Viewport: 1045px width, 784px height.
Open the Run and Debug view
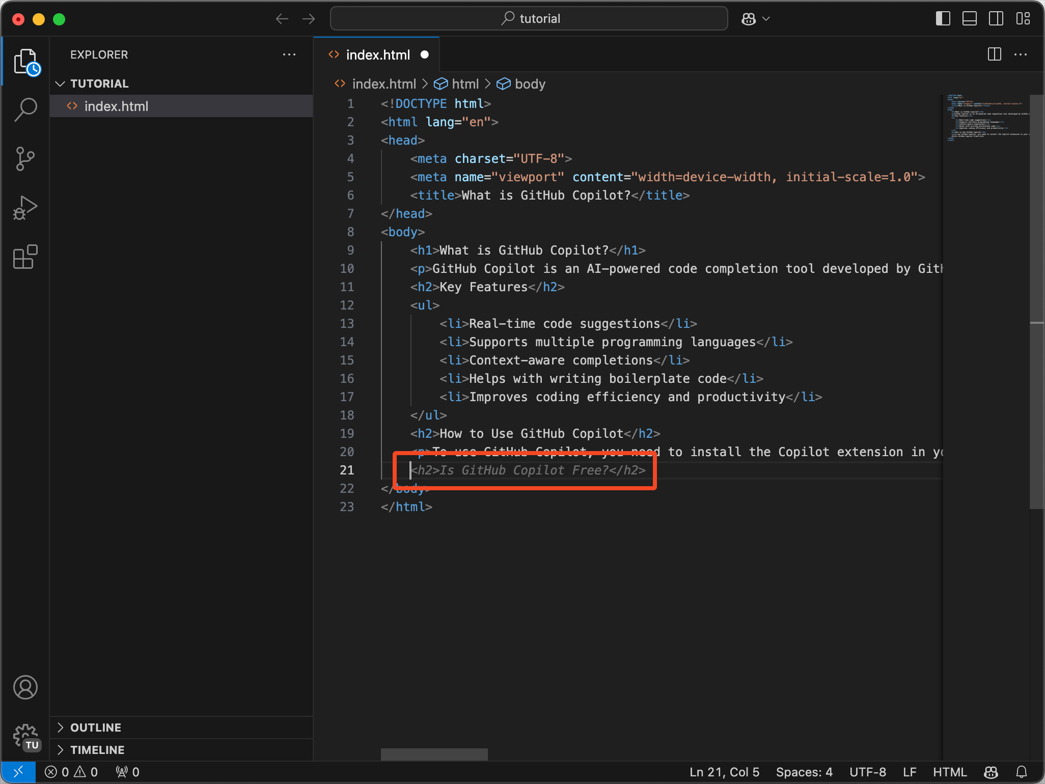(25, 208)
